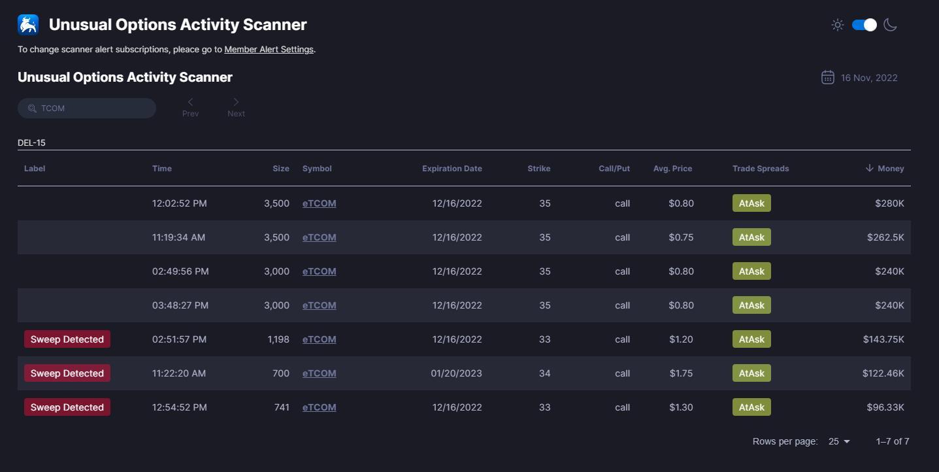The width and height of the screenshot is (939, 472).
Task: Click AtAsk badge in $262.5K row
Action: click(x=751, y=237)
